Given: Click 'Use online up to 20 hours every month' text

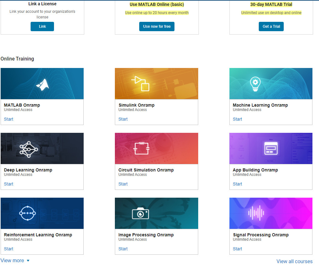Looking at the screenshot, I should click(157, 13).
